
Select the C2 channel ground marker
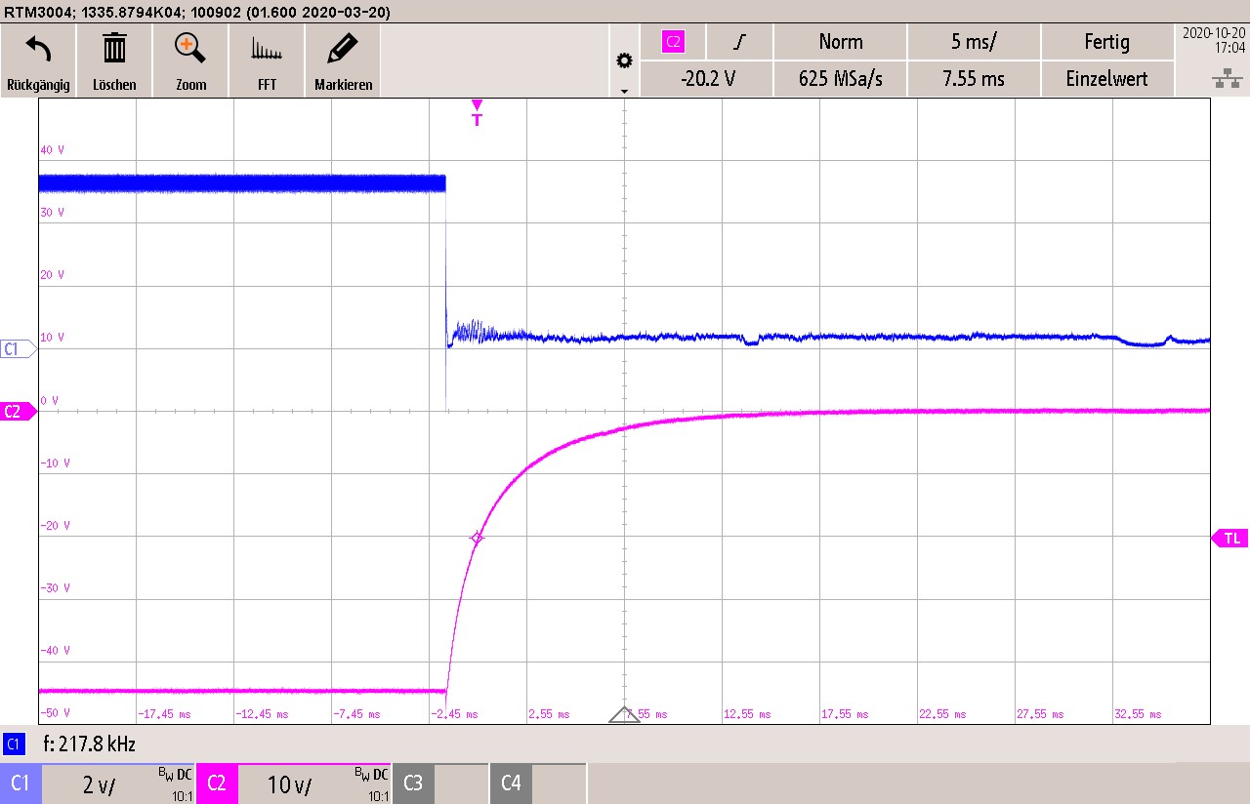17,412
